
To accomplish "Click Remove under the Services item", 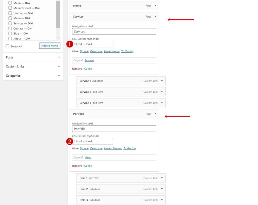I will (x=77, y=68).
